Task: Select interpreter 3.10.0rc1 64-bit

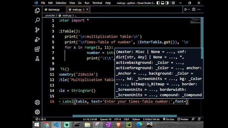Action: 151,119
